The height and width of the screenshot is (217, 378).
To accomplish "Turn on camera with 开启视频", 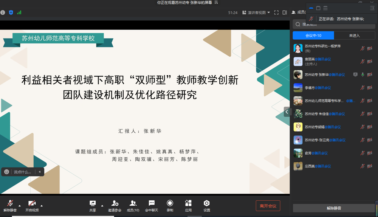I will (32, 204).
